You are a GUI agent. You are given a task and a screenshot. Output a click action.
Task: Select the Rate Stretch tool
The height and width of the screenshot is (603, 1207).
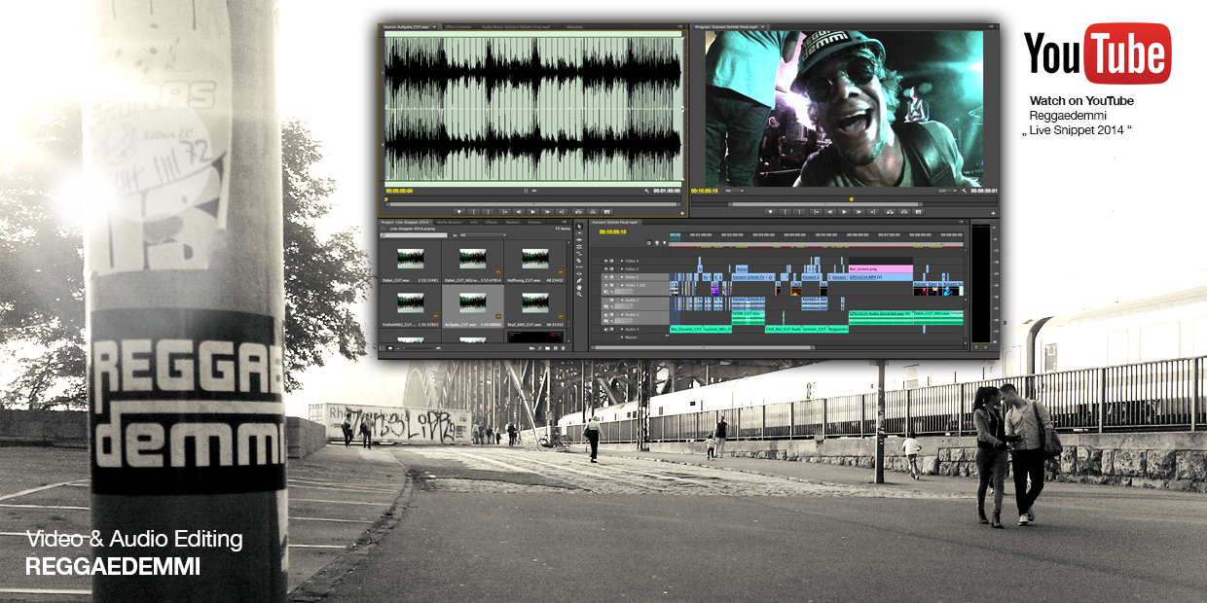coord(579,254)
